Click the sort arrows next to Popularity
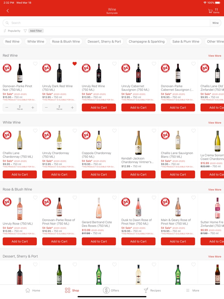The width and height of the screenshot is (224, 299). click(x=4, y=30)
